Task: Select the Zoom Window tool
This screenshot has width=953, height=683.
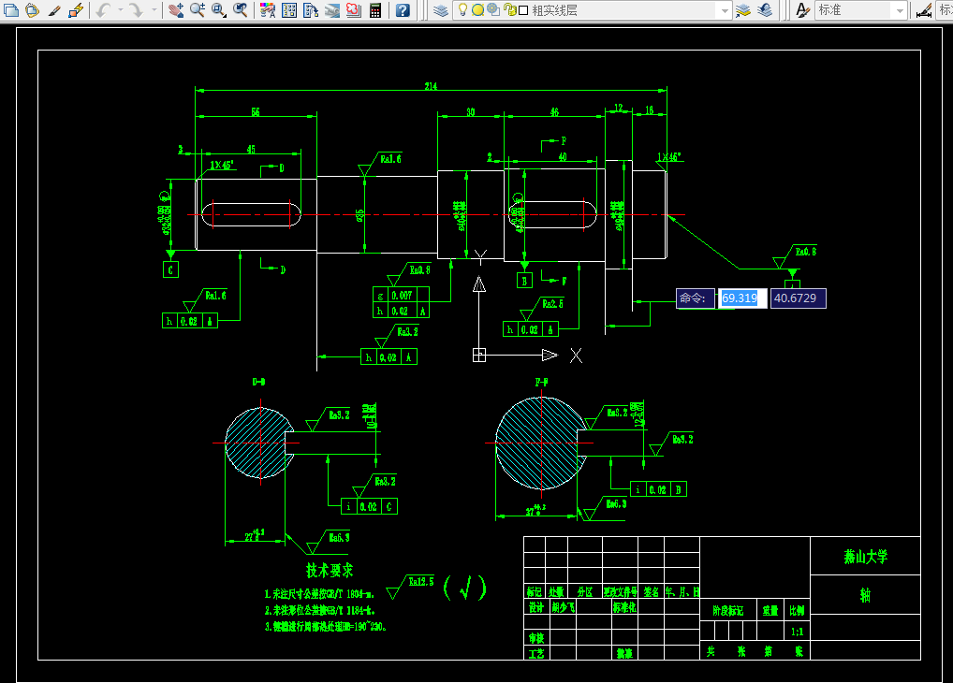Action: click(219, 9)
